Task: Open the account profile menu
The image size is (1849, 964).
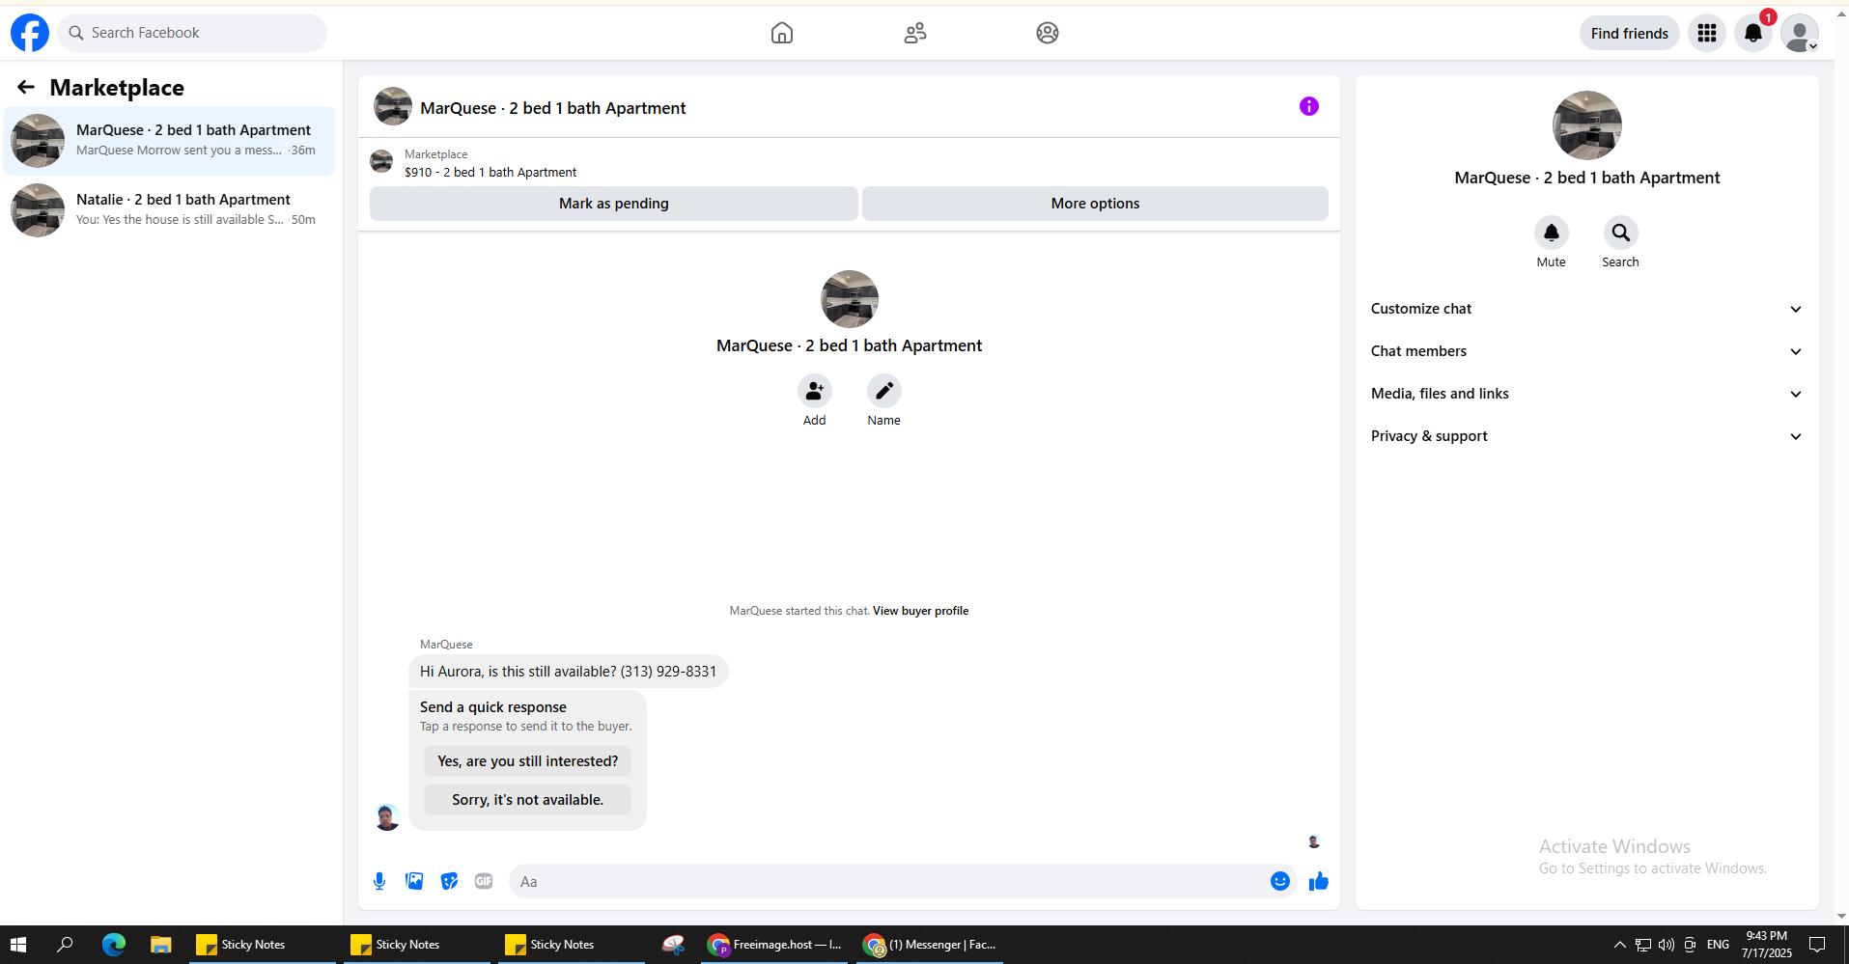Action: tap(1800, 33)
